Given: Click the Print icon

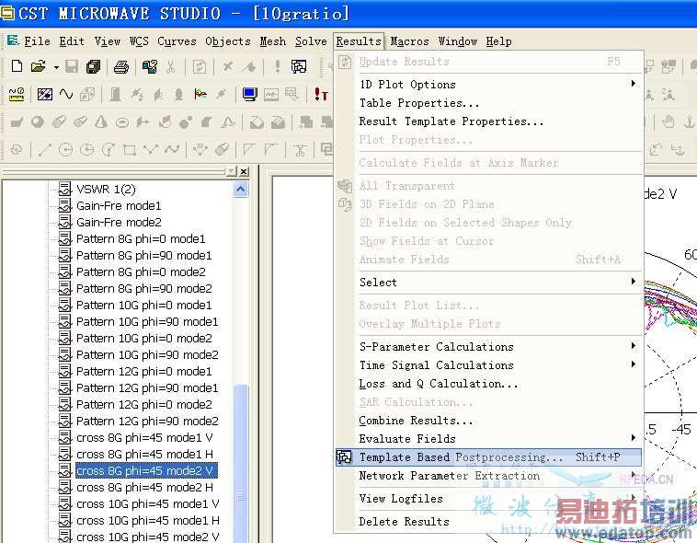Looking at the screenshot, I should tap(120, 67).
